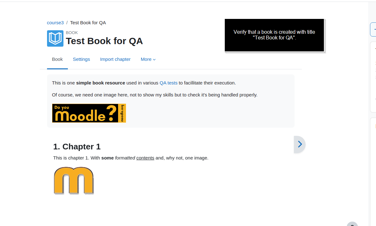Click the Moodle M logo image
This screenshot has height=226, width=376.
pos(74,181)
